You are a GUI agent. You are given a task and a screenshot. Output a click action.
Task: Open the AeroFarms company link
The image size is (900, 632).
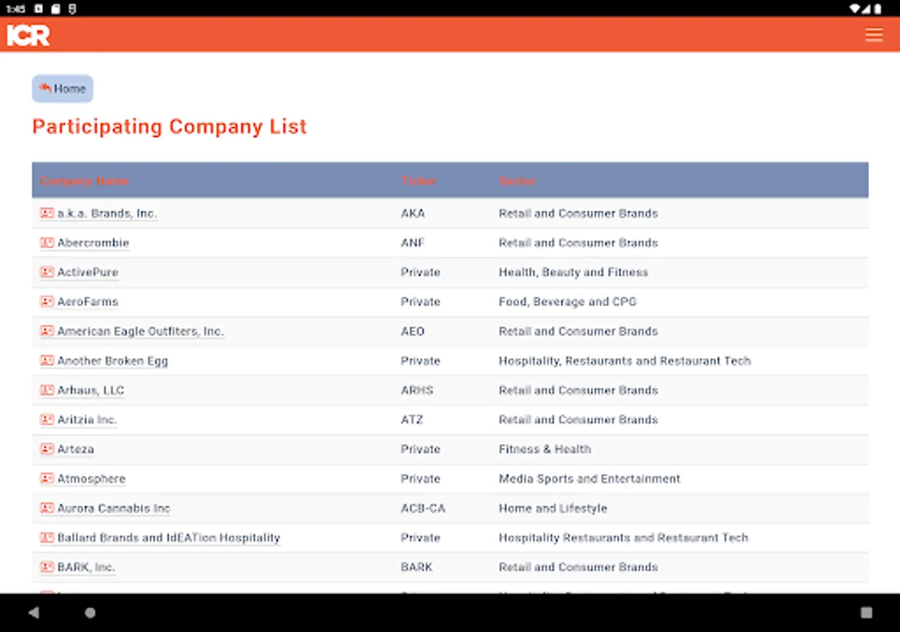click(88, 302)
